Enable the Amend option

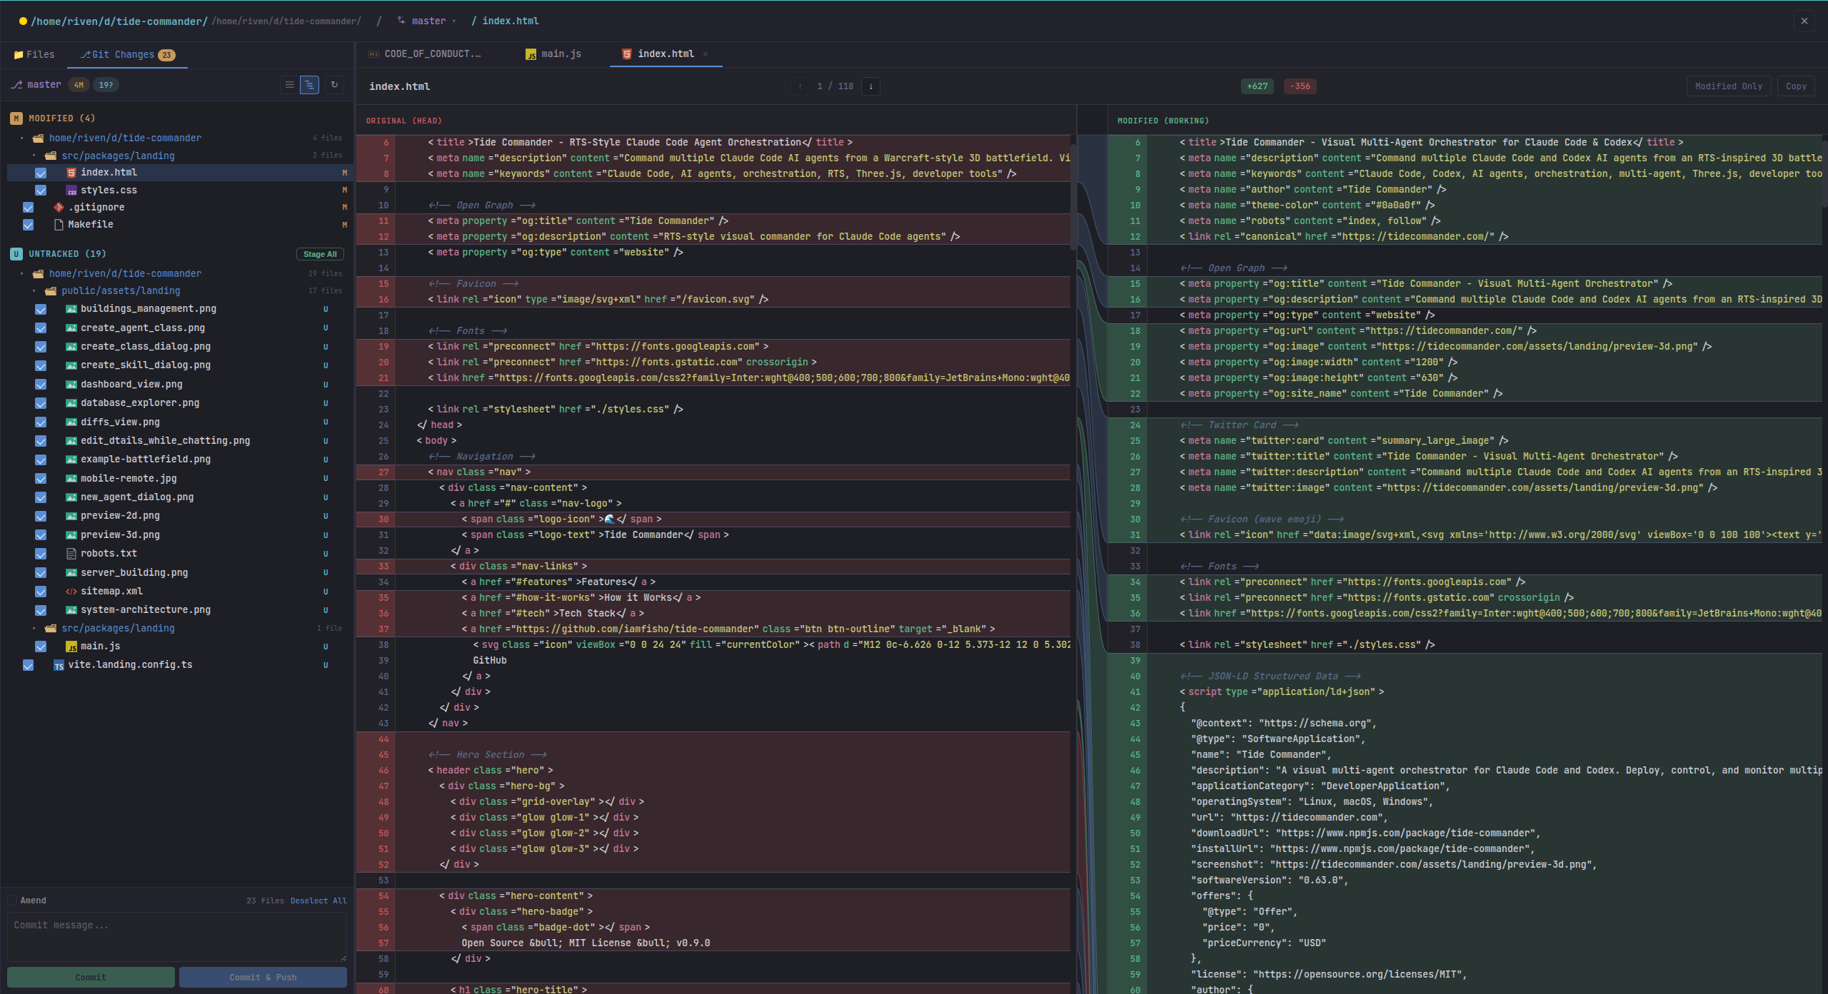[x=13, y=901]
